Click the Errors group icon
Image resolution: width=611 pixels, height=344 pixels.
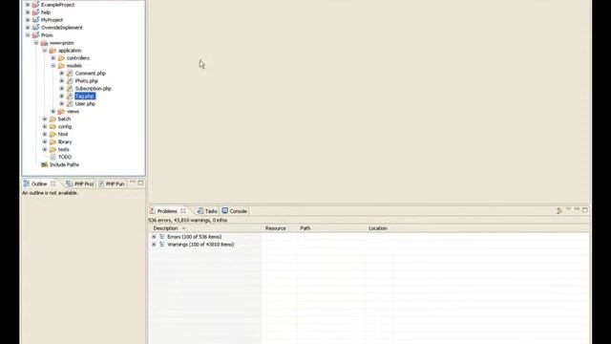[162, 237]
